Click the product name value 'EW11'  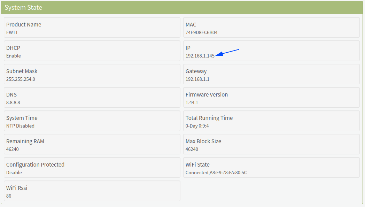[x=12, y=32]
